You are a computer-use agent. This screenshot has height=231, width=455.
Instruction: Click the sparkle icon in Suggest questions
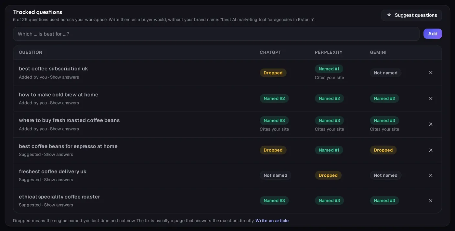click(389, 15)
